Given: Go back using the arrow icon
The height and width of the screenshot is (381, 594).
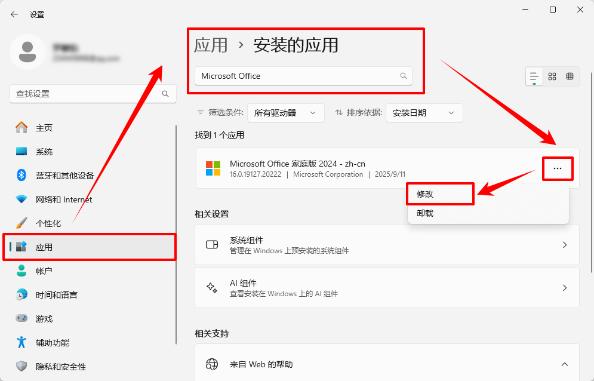Looking at the screenshot, I should [x=14, y=14].
